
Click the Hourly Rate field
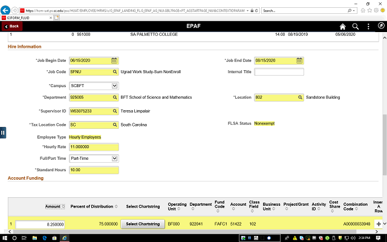tap(94, 147)
